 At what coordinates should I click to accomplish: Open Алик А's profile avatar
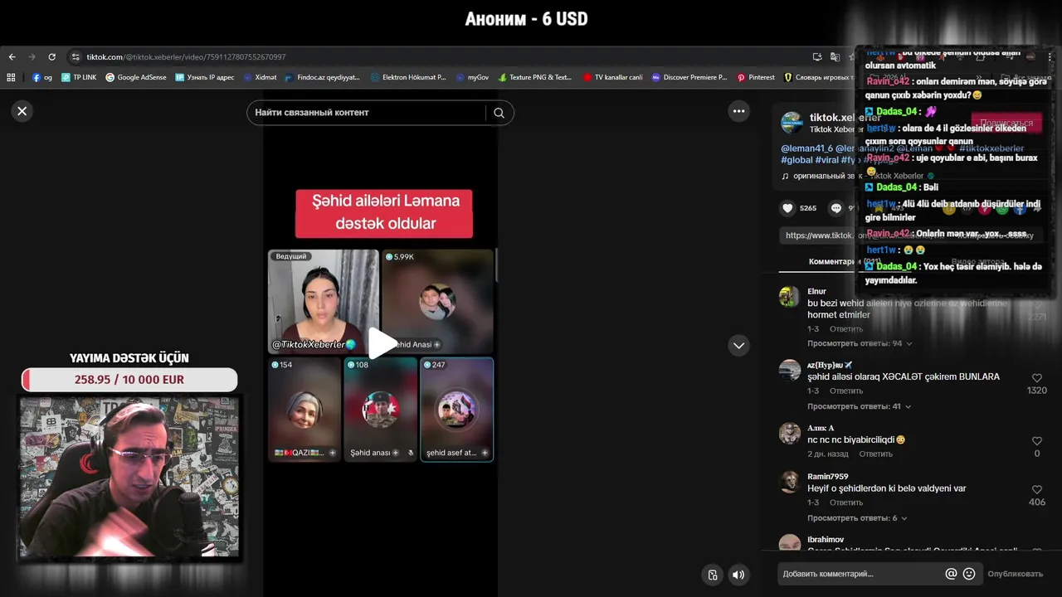[789, 433]
